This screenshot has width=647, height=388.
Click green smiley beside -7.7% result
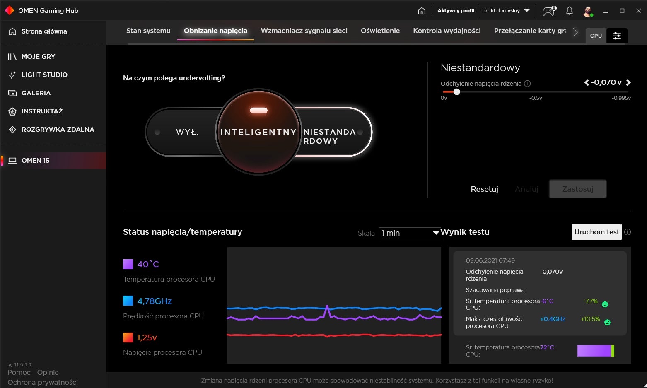(605, 304)
